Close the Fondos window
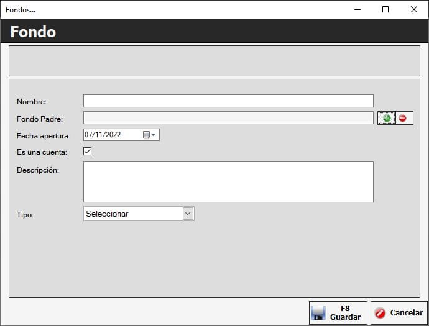Viewport: 429px width, 326px height. click(x=414, y=9)
